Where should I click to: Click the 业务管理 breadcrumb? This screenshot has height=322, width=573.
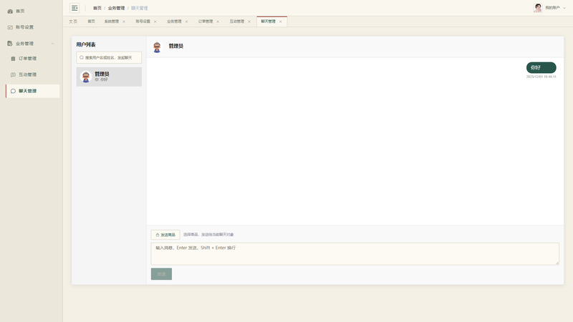(116, 8)
